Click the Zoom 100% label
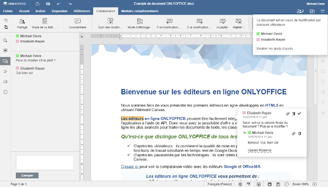The image size is (328, 187). (300, 184)
